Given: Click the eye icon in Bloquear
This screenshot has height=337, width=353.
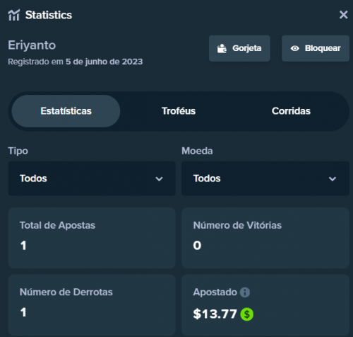Looking at the screenshot, I should [294, 48].
